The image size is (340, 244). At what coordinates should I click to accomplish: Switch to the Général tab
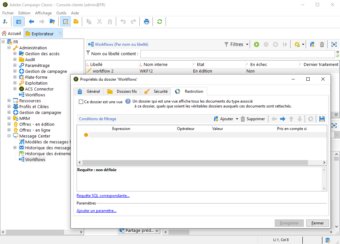click(88, 91)
